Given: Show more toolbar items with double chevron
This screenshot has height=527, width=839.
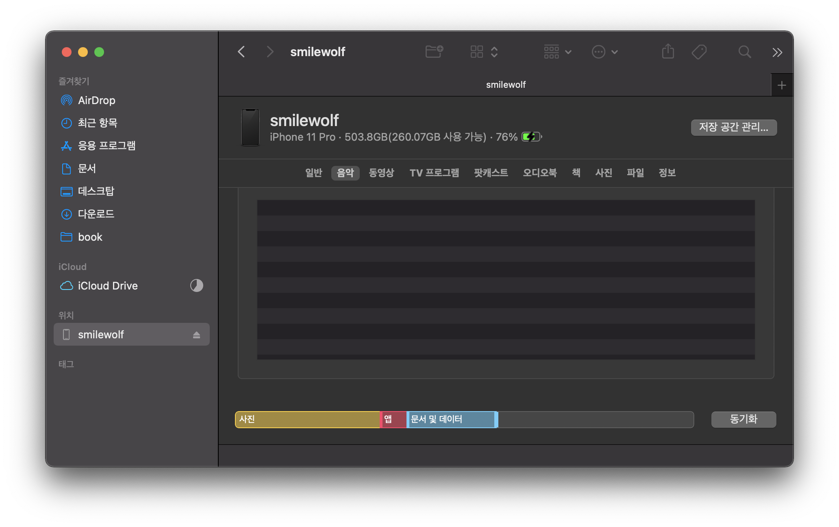Looking at the screenshot, I should (x=777, y=52).
